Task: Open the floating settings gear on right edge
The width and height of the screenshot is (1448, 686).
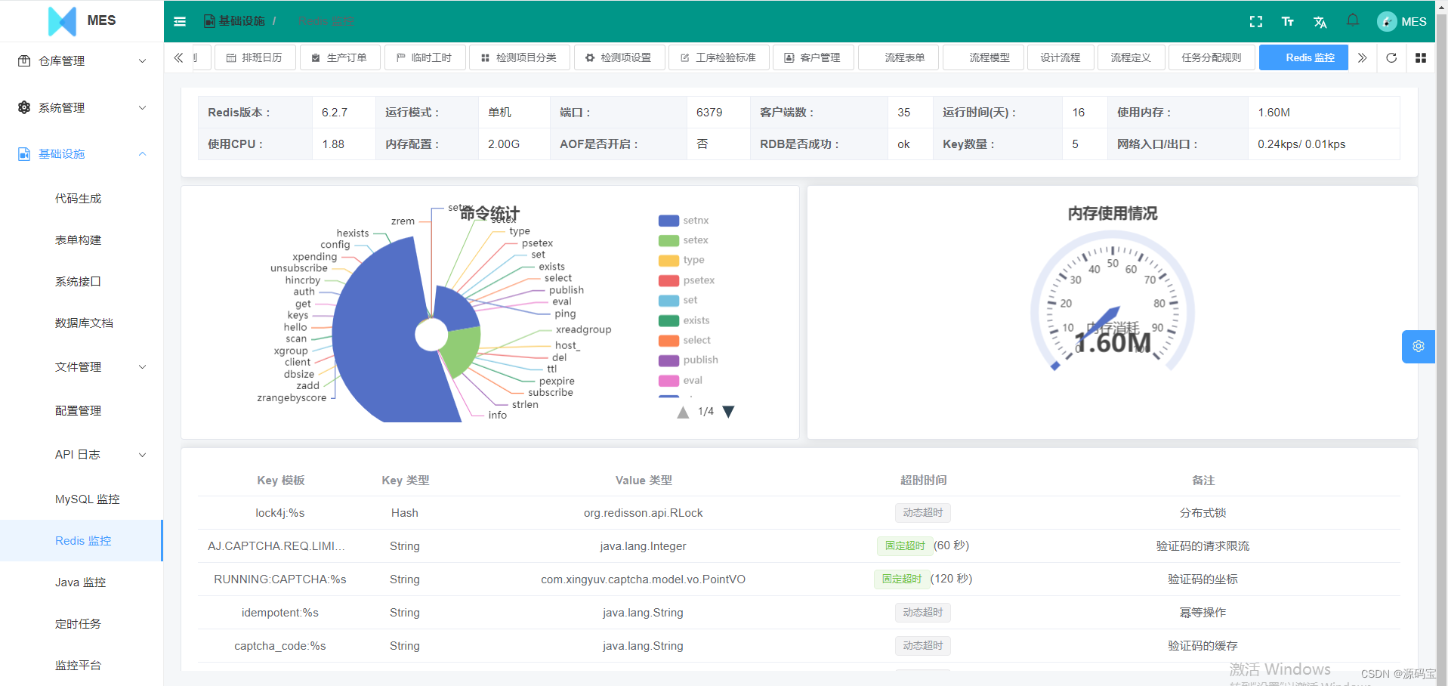Action: 1419,347
